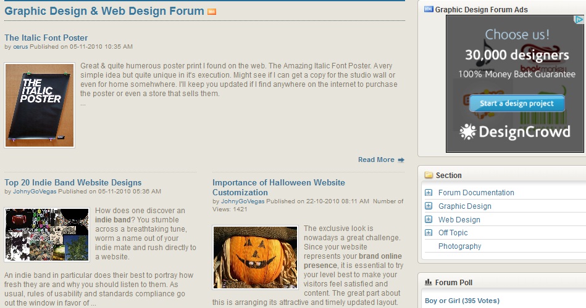Open Top 20 Indie Band Website Designs article

(73, 182)
